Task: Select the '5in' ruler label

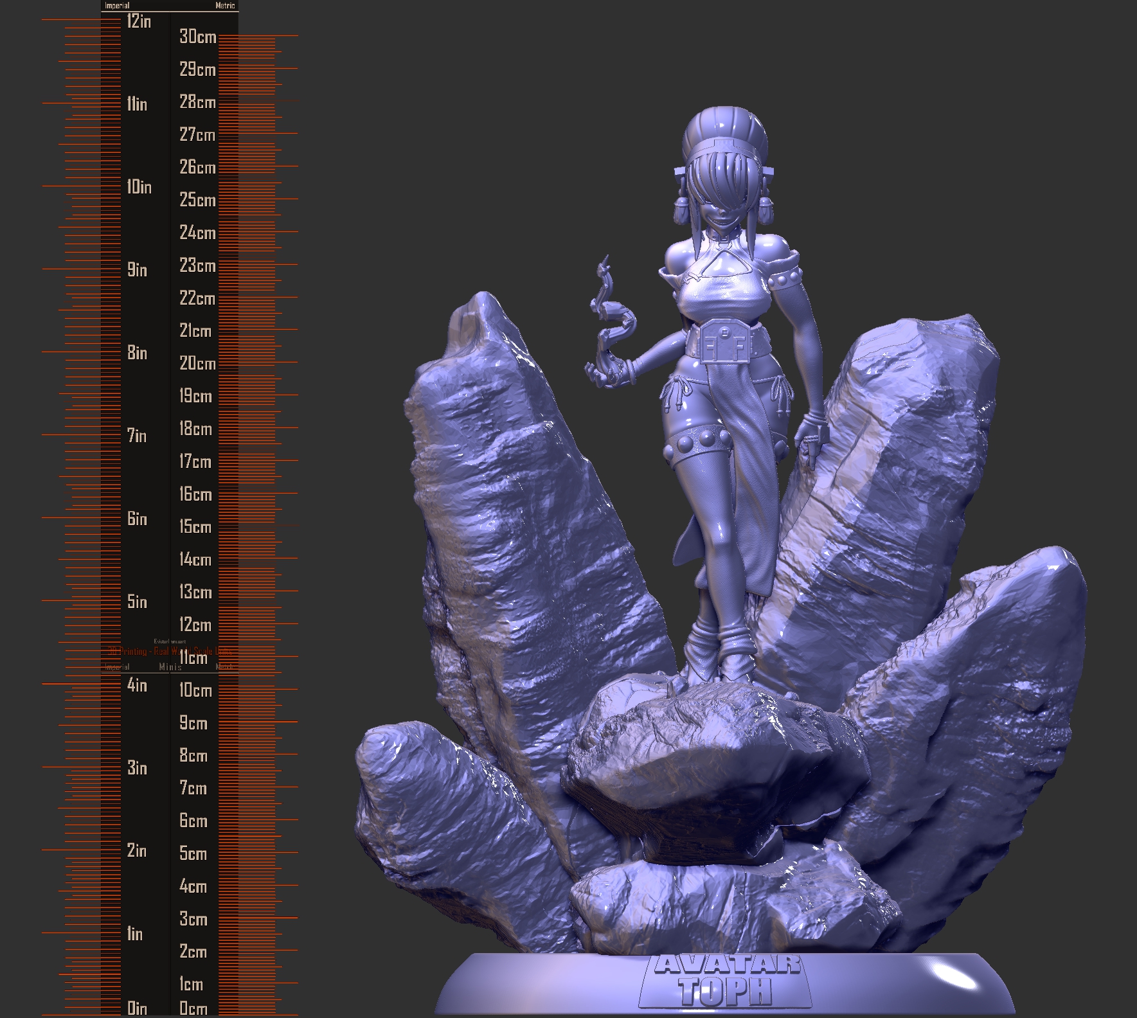Action: 137,602
